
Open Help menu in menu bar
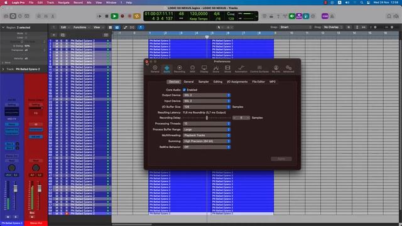(129, 3)
